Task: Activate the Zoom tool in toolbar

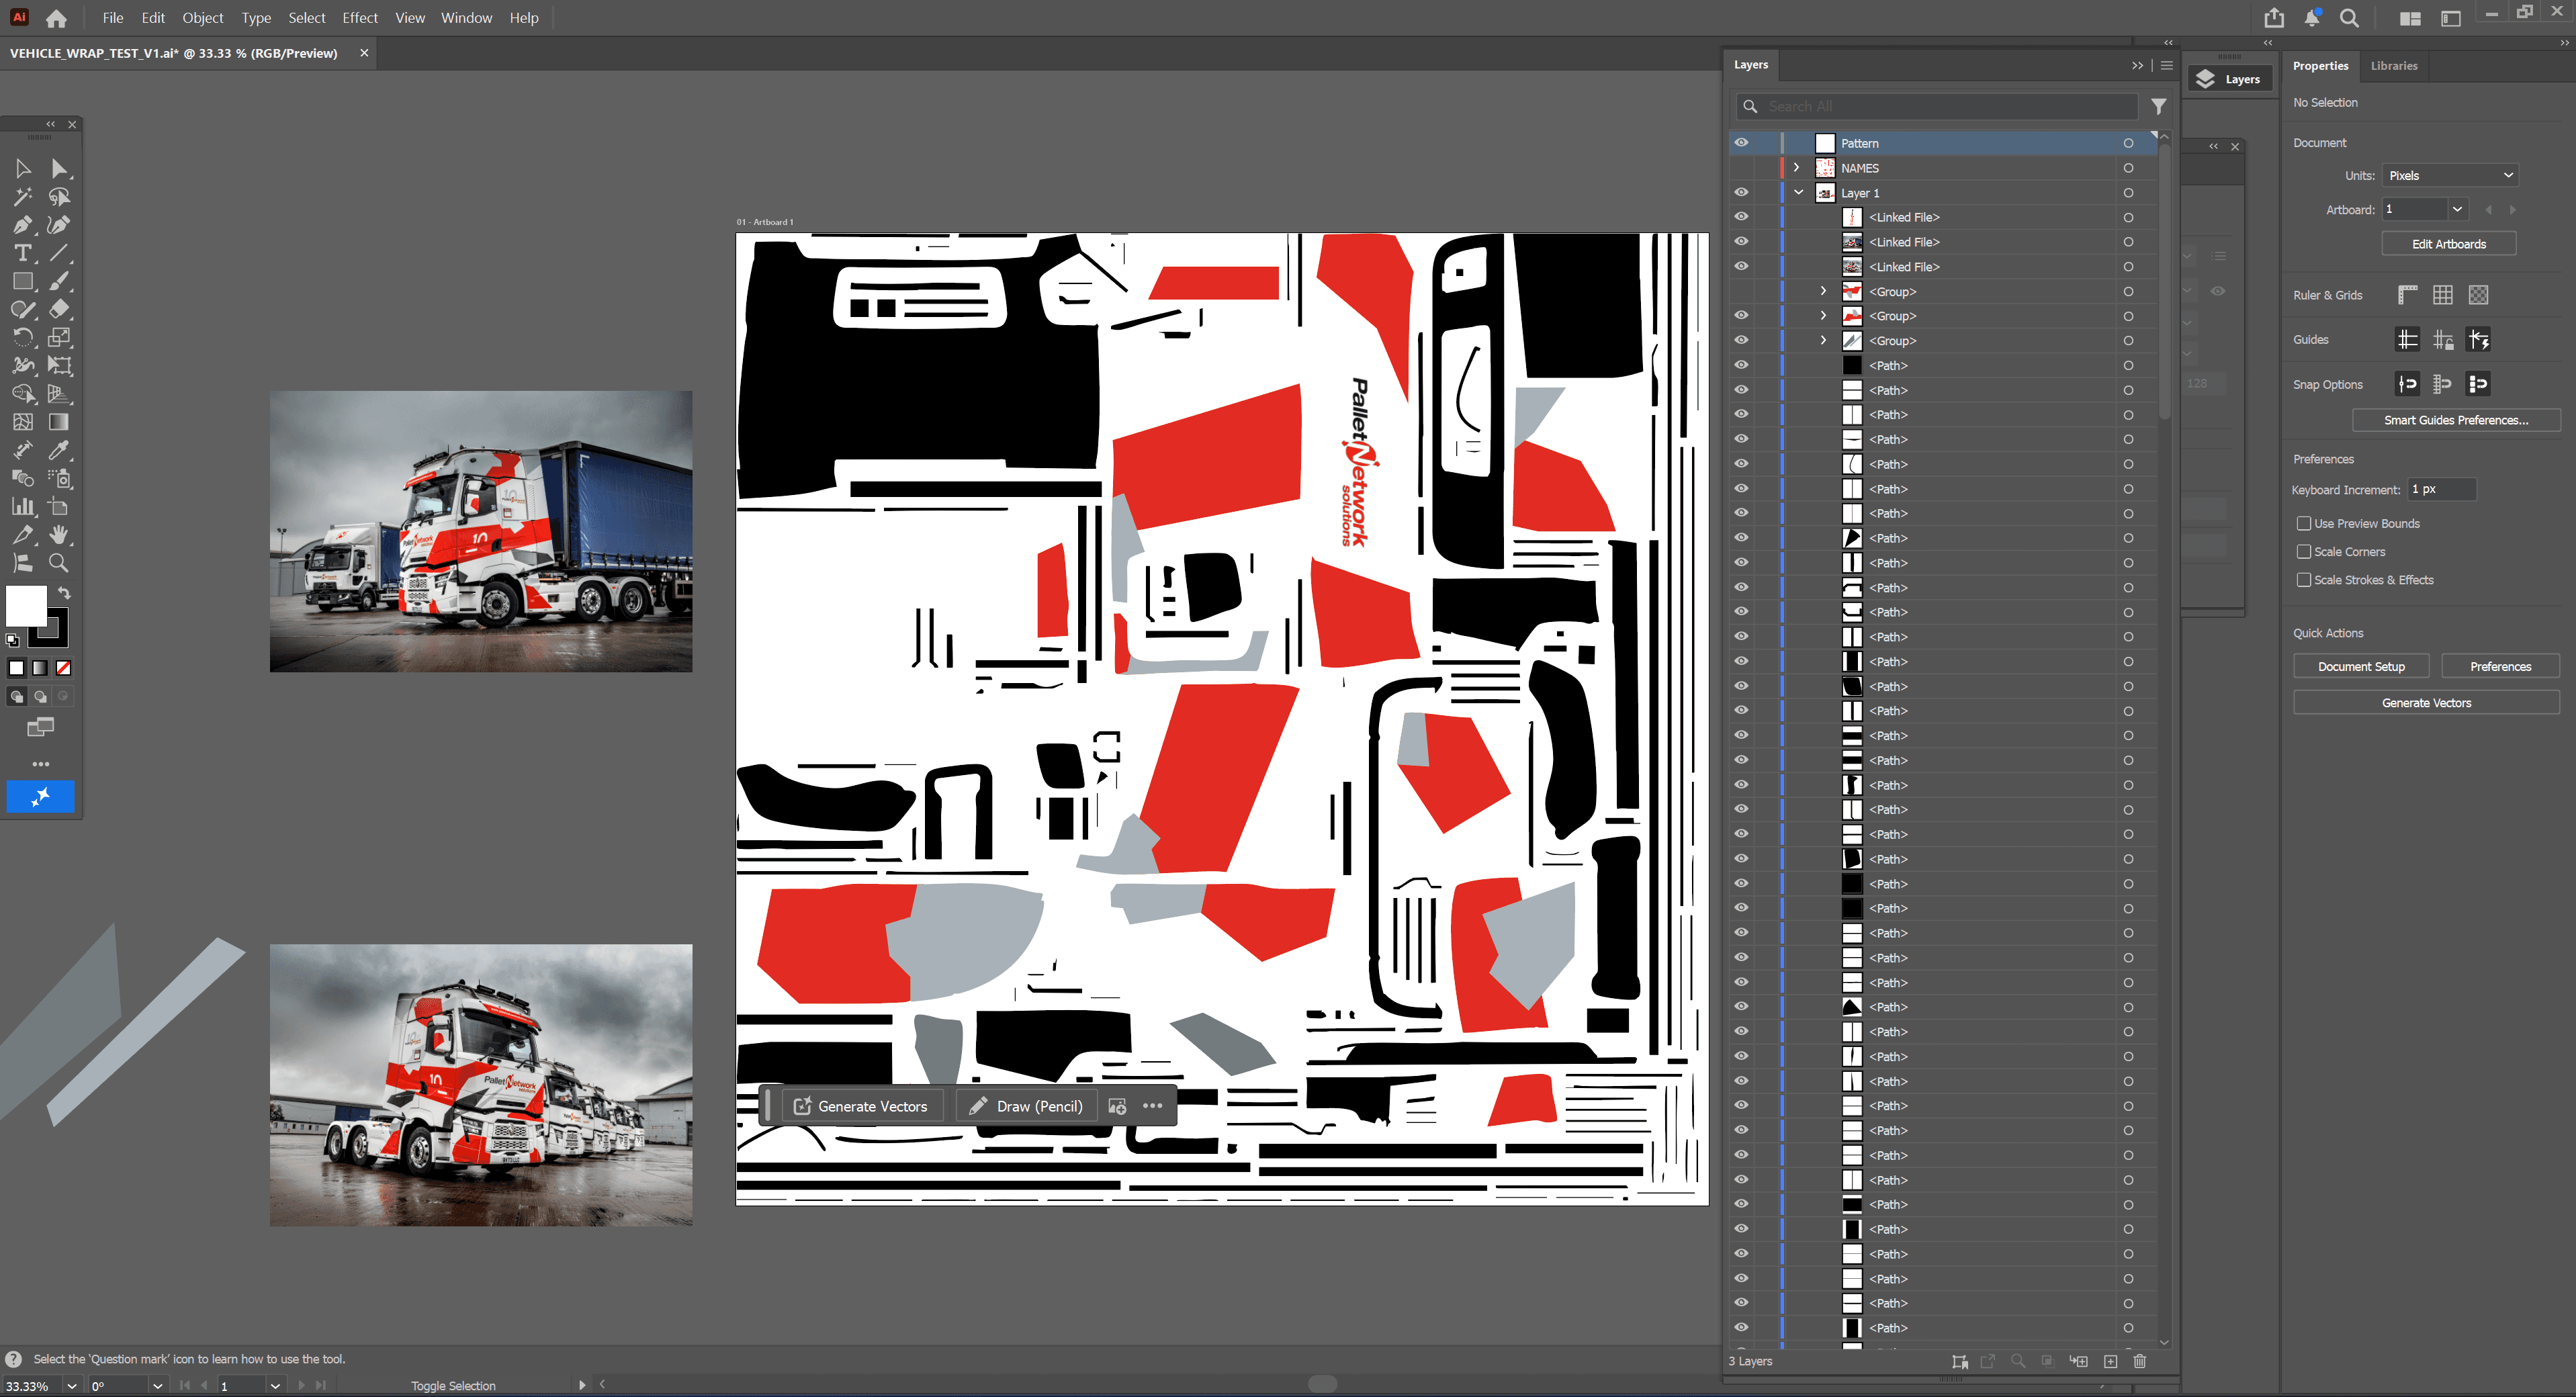Action: pyautogui.click(x=59, y=563)
